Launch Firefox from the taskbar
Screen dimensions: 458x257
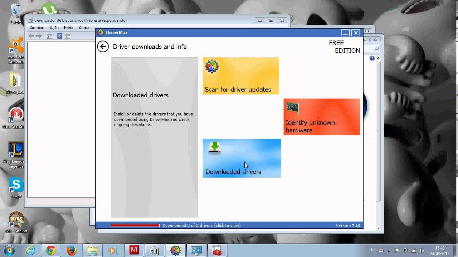72,251
